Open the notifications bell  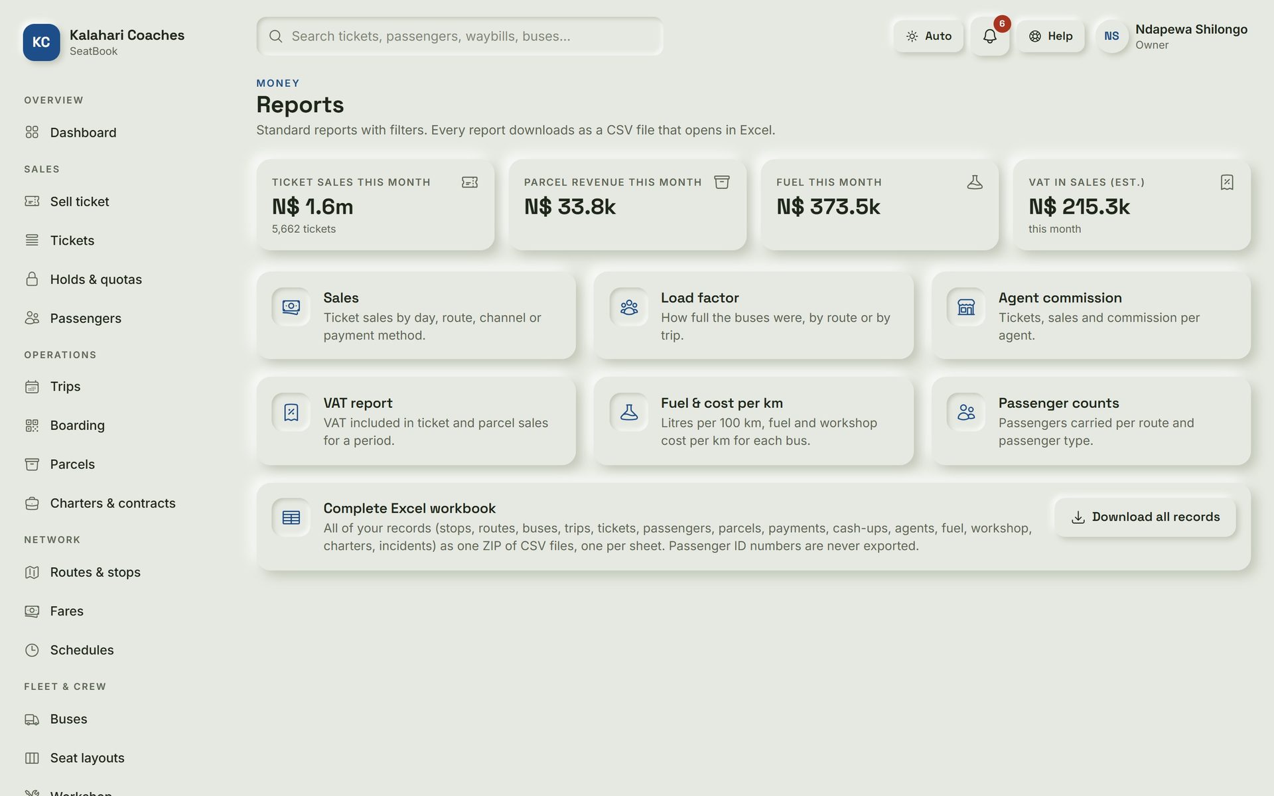click(x=989, y=36)
